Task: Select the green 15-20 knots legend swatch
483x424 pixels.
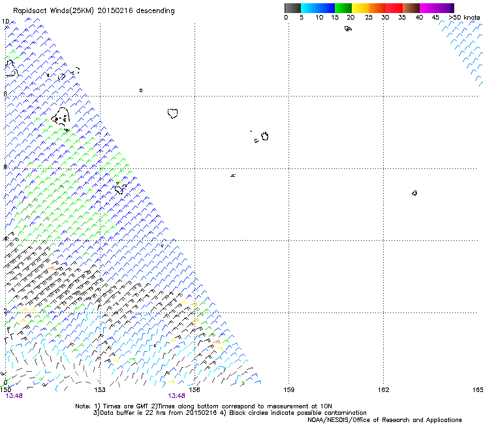Action: coord(343,8)
